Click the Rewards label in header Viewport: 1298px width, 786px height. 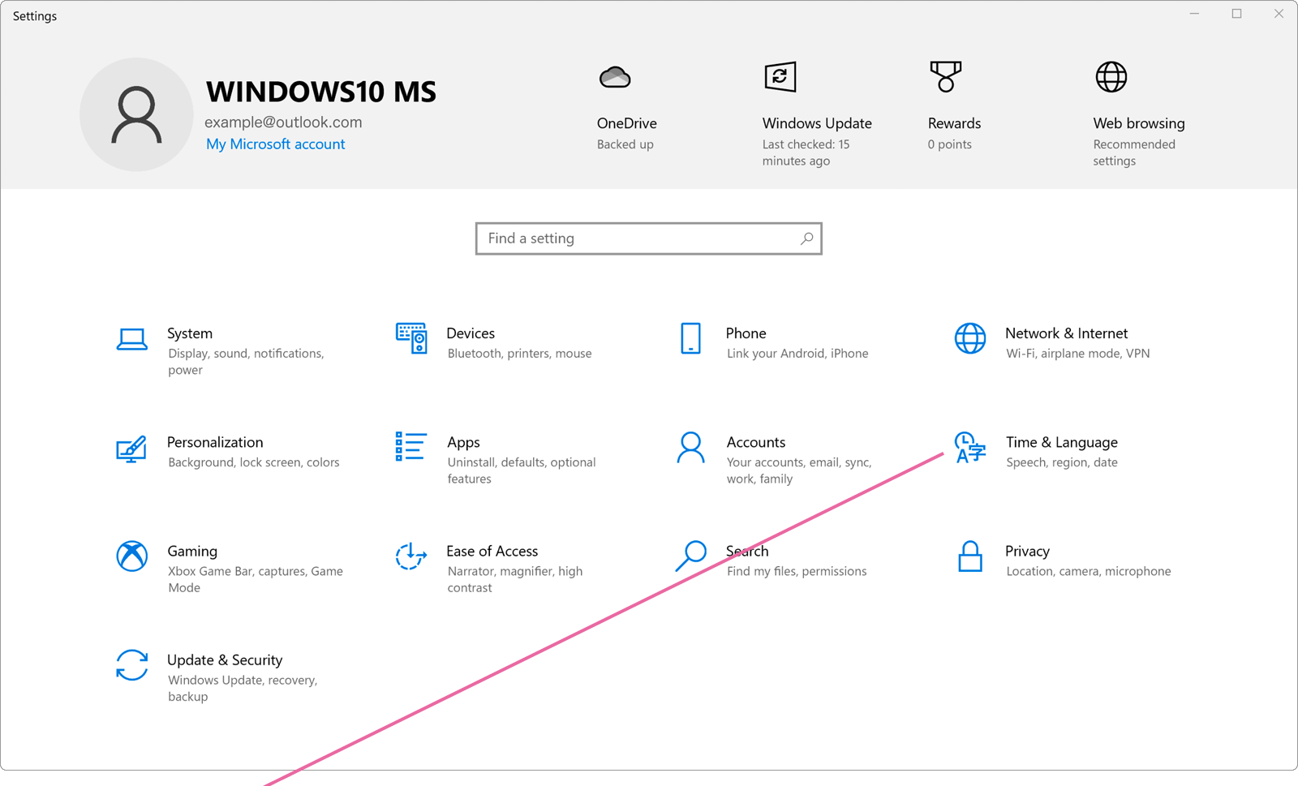click(954, 123)
